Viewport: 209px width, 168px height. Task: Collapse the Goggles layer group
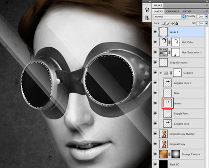[x=161, y=73]
